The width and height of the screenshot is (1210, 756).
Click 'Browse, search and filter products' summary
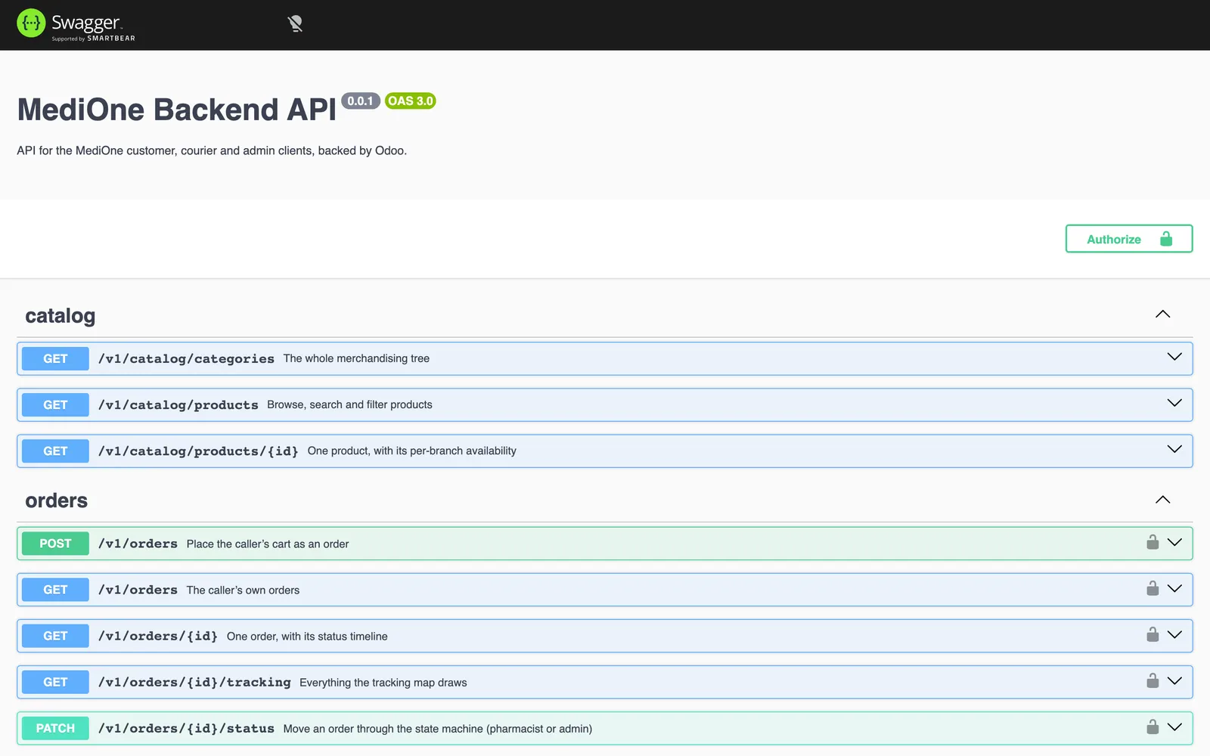click(349, 404)
